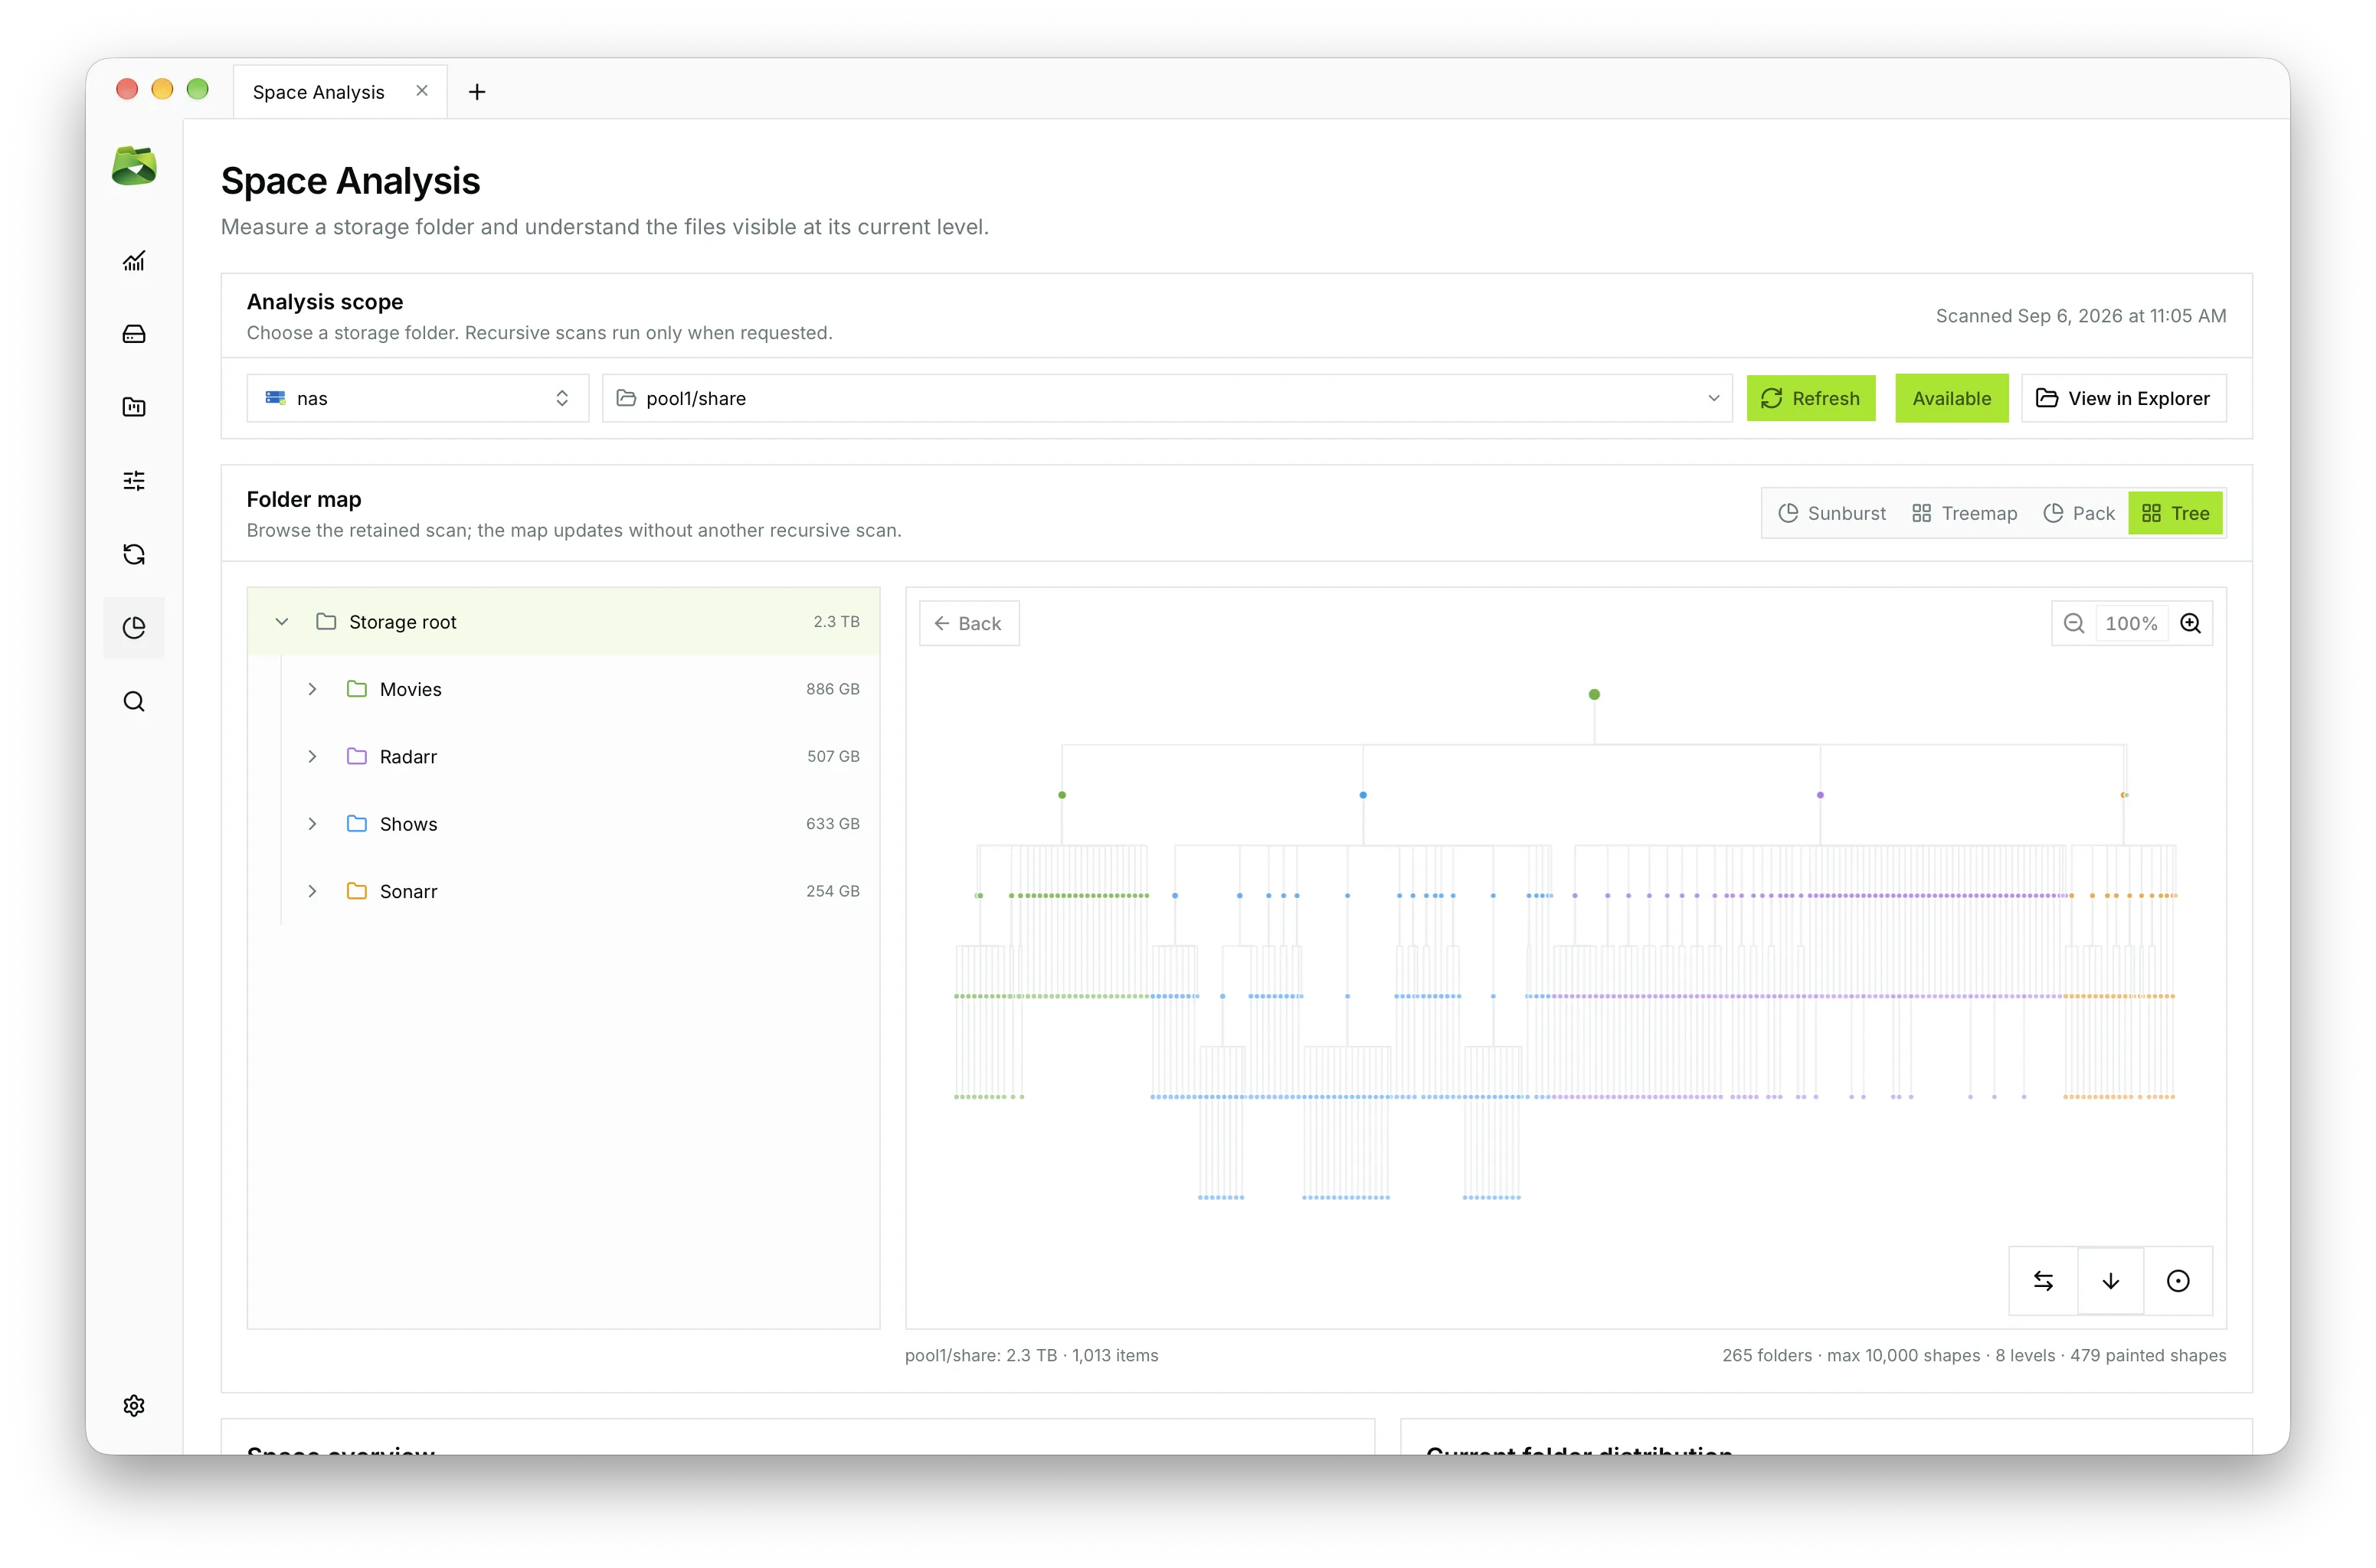The height and width of the screenshot is (1568, 2376).
Task: Switch to Treemap view
Action: click(1965, 513)
